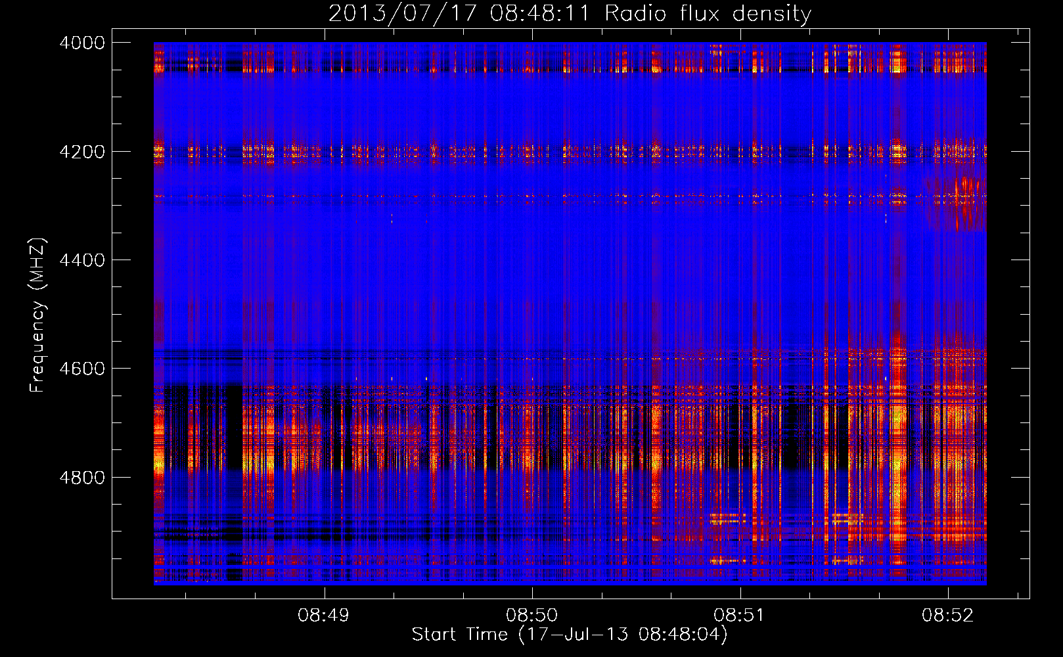Image resolution: width=1063 pixels, height=657 pixels.
Task: Click the 4000 frequency axis label
Action: pos(82,43)
